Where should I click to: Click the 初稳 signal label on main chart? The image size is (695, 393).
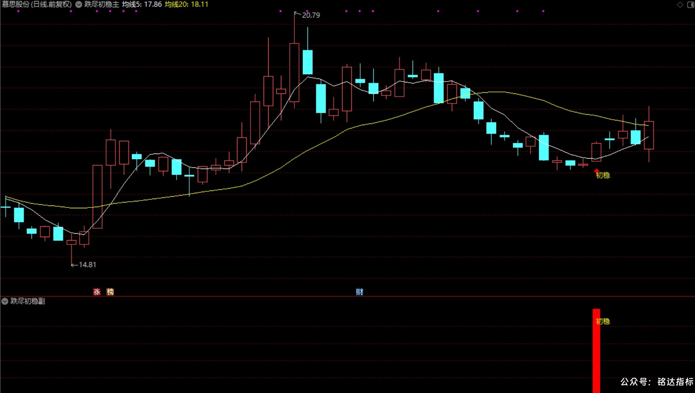(603, 176)
